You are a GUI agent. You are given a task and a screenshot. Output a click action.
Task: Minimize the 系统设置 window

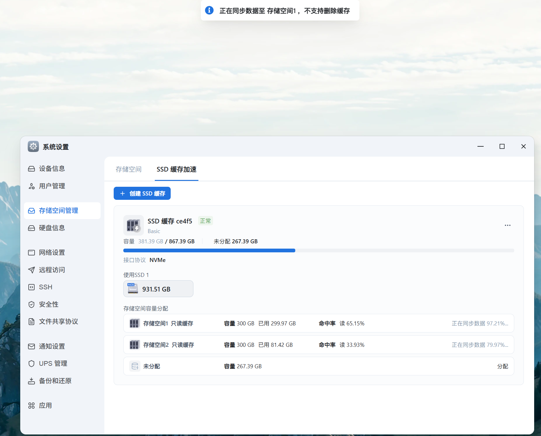(481, 146)
